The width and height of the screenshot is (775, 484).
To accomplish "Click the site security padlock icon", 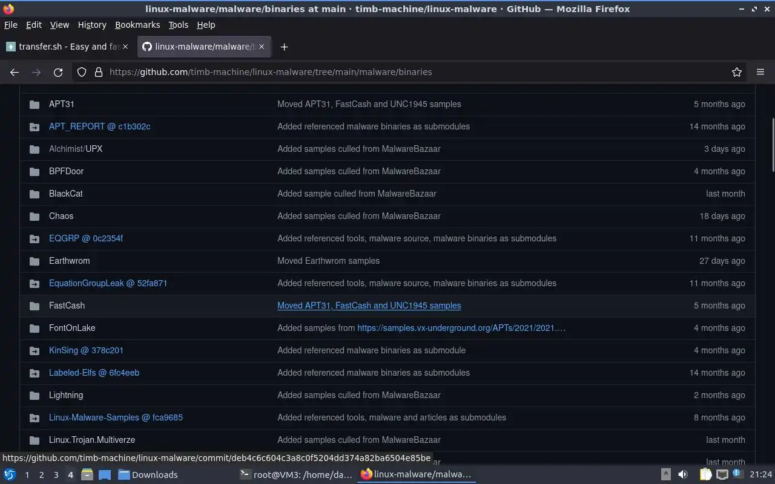I will [x=99, y=72].
